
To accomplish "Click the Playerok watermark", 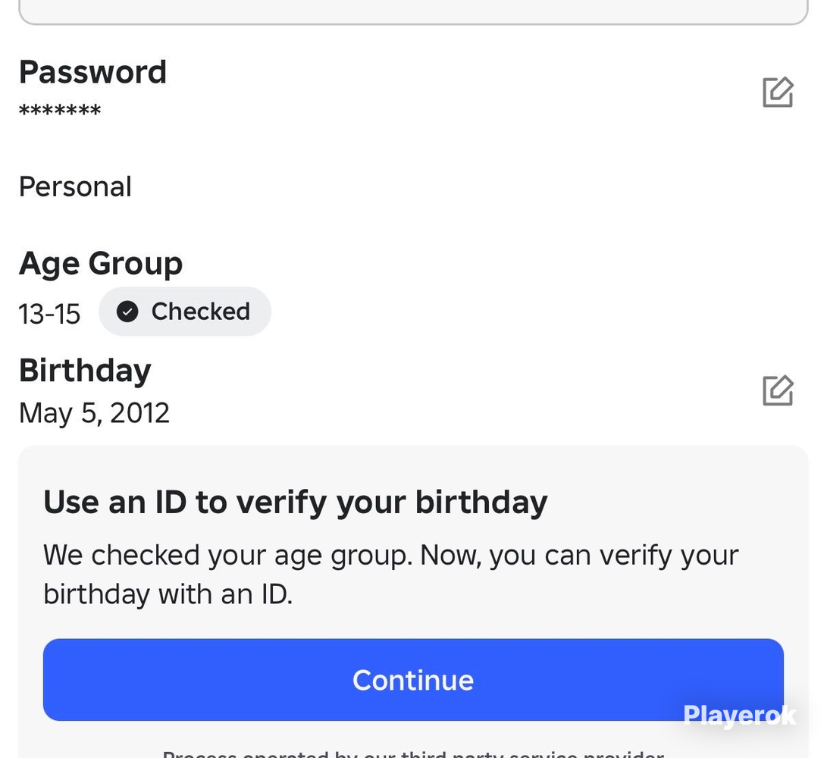I will tap(739, 716).
